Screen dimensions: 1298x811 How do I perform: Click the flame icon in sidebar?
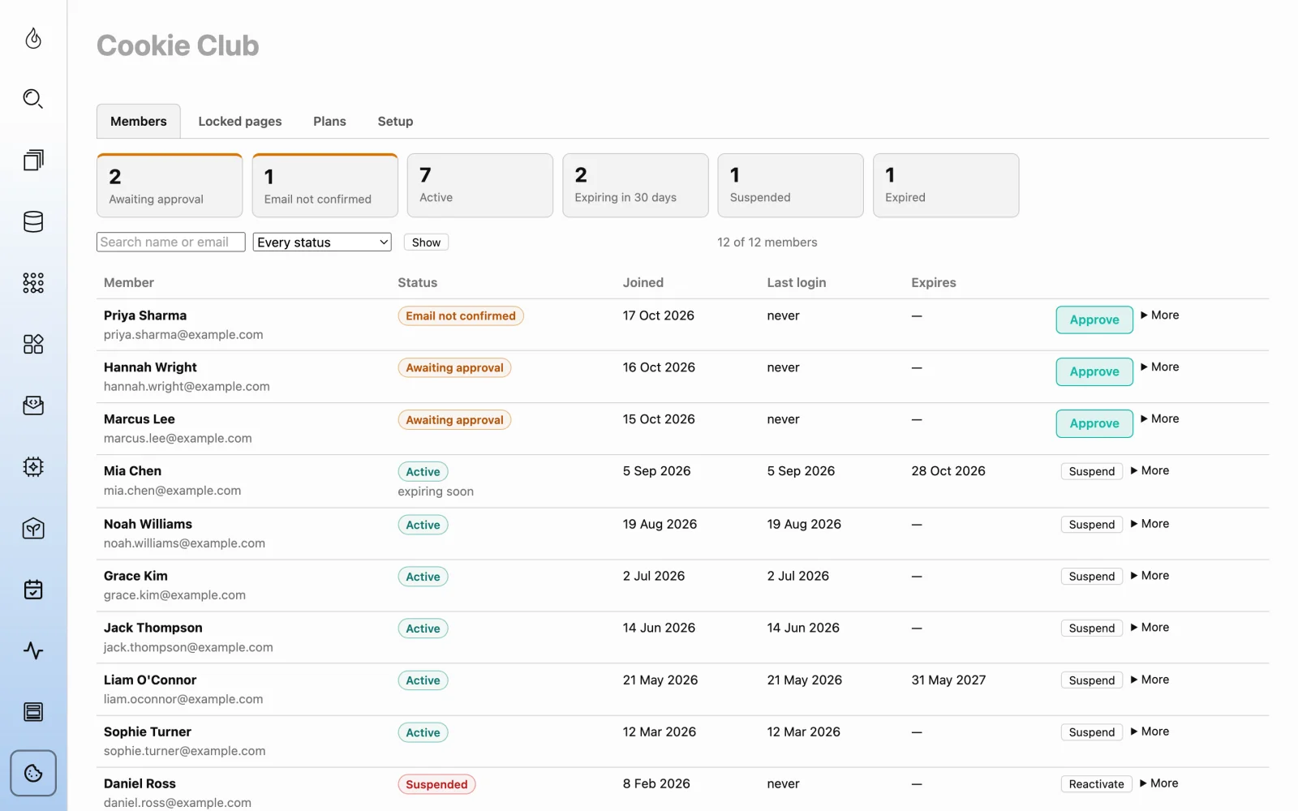[33, 38]
